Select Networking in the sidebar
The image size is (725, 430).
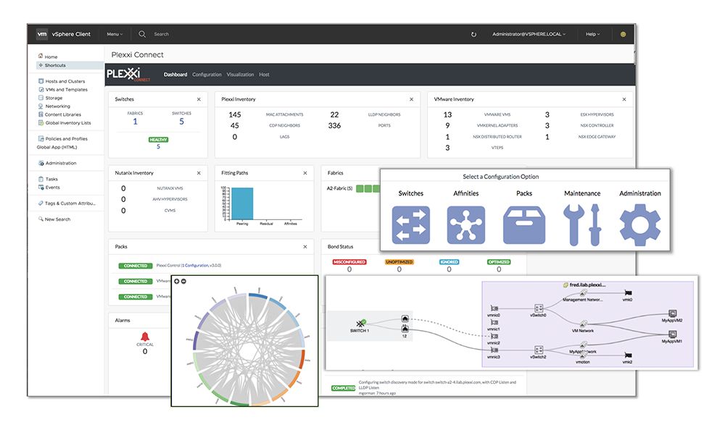(58, 106)
